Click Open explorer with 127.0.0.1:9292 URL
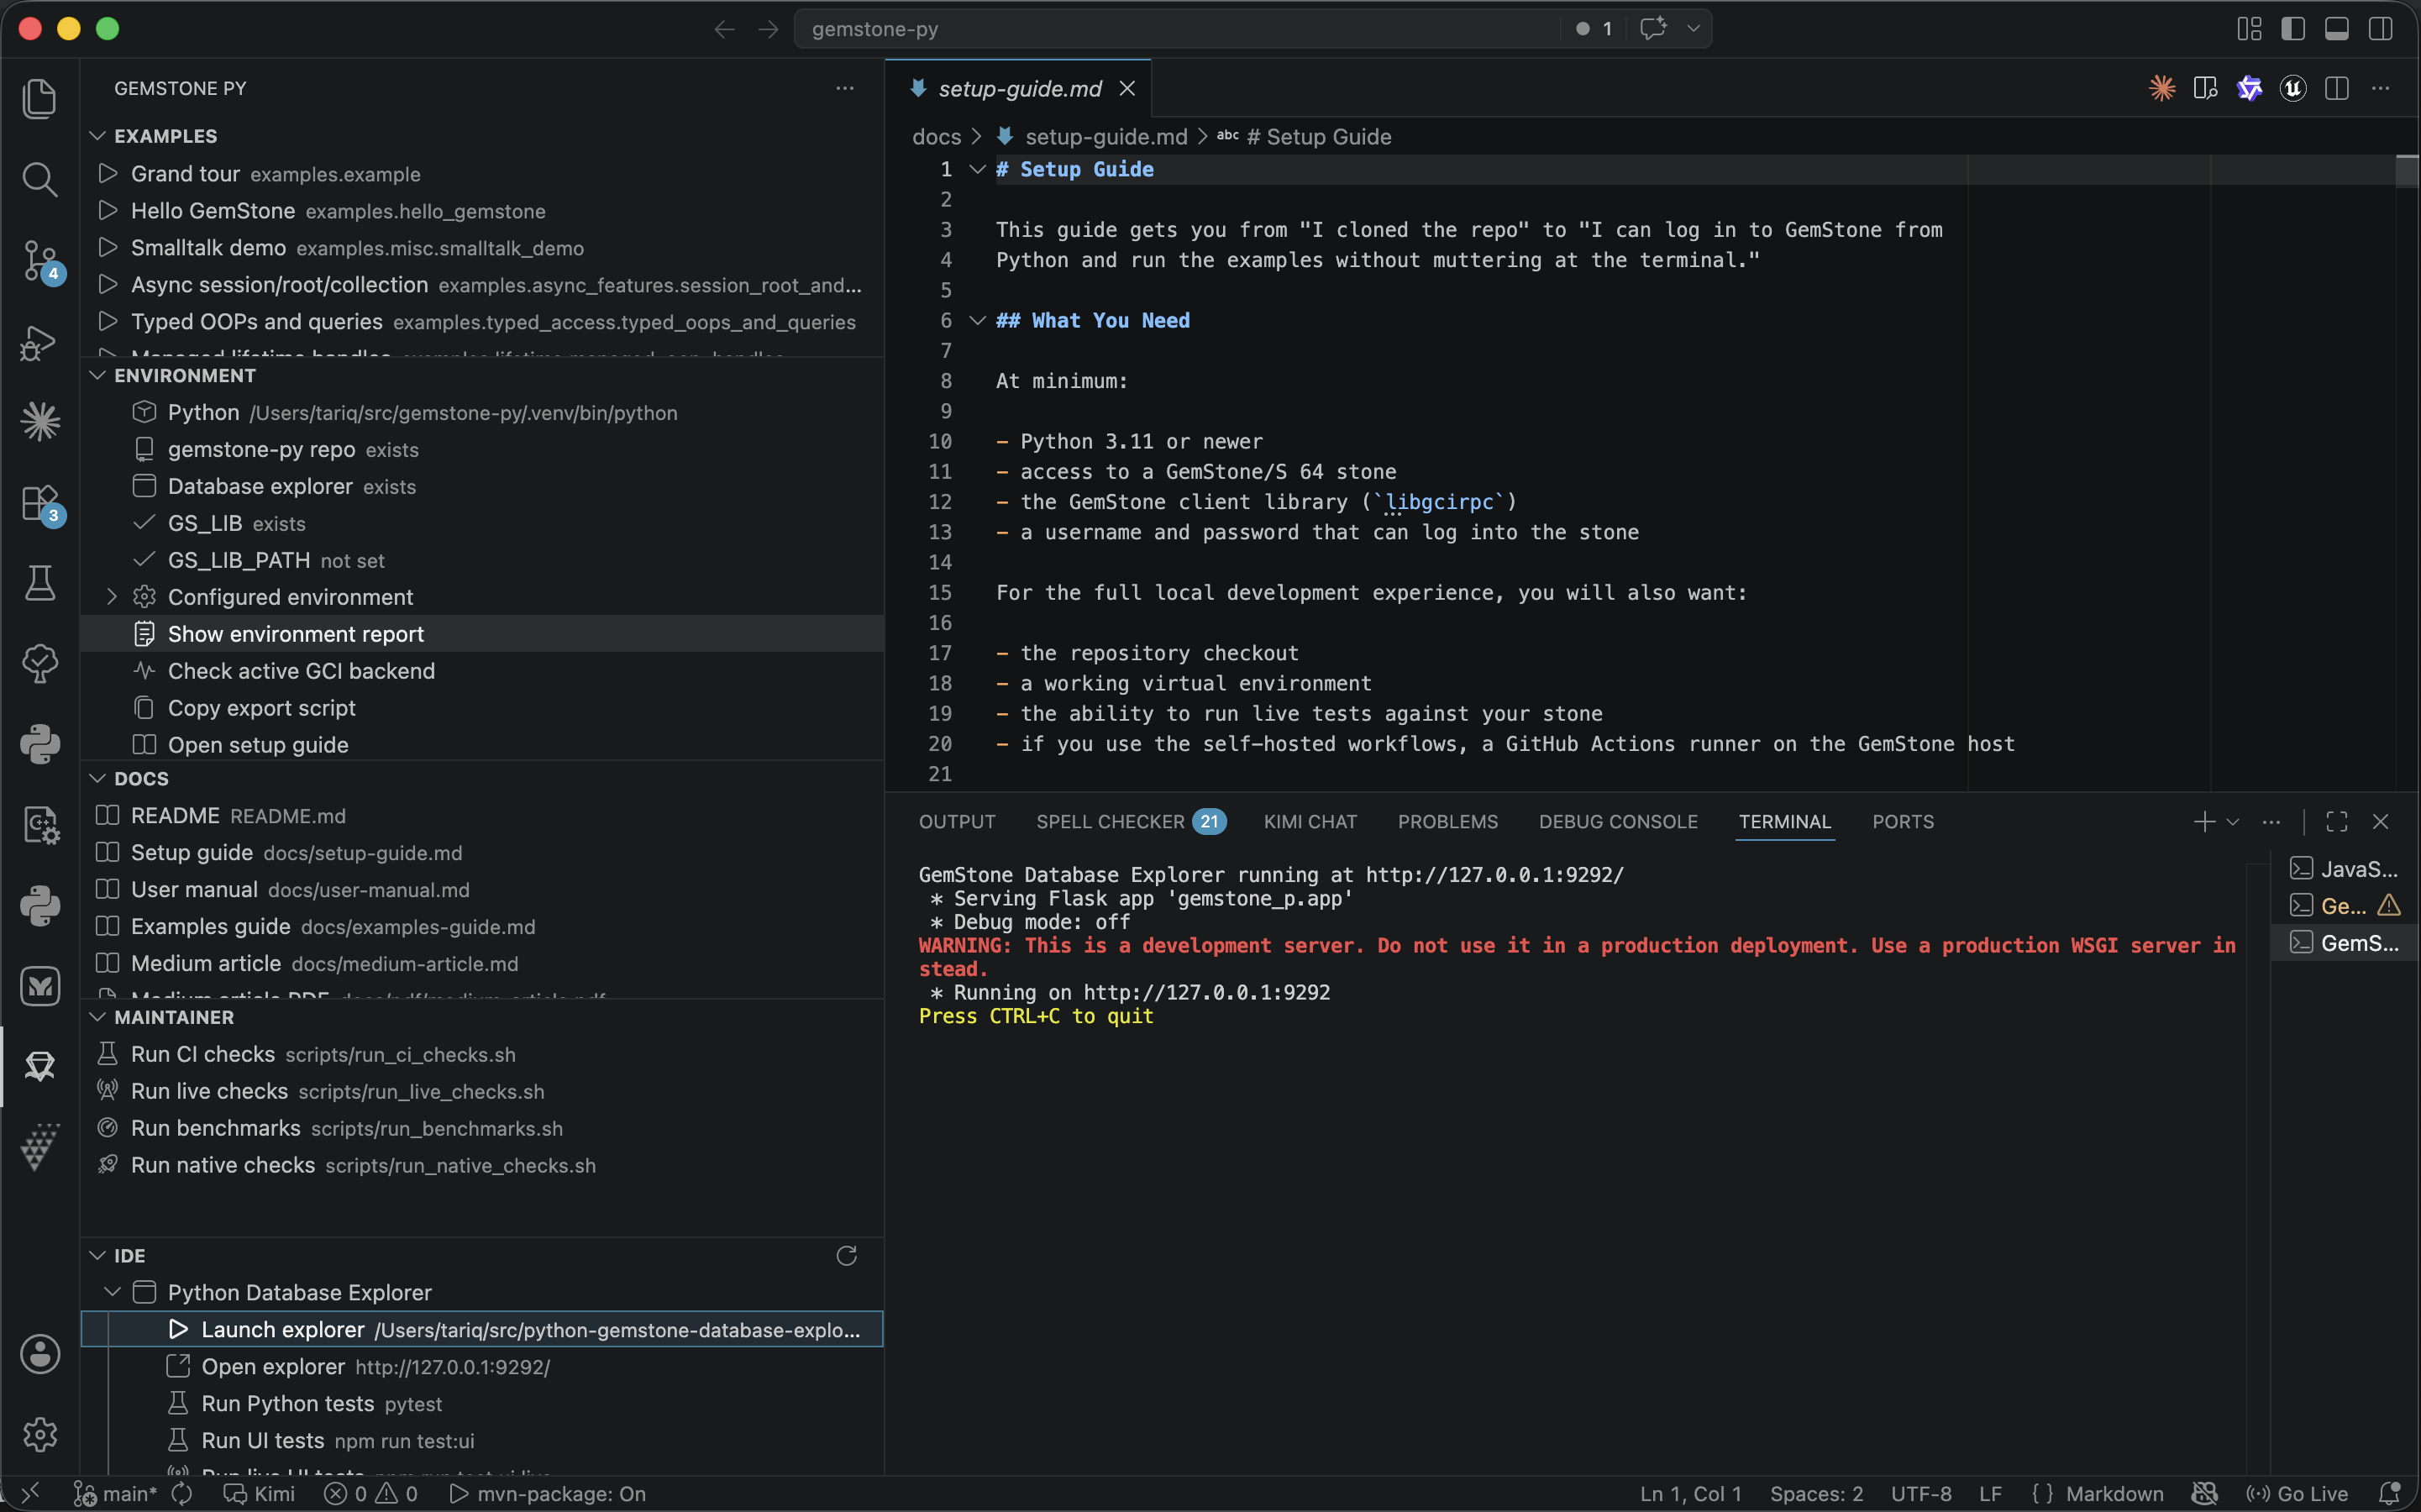The image size is (2421, 1512). [x=482, y=1366]
